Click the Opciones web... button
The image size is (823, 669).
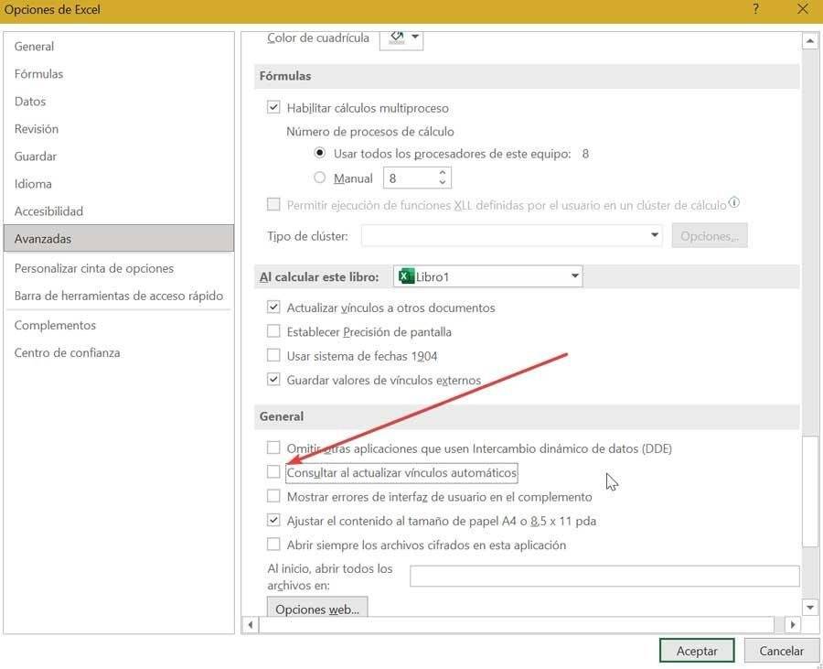[x=316, y=610]
